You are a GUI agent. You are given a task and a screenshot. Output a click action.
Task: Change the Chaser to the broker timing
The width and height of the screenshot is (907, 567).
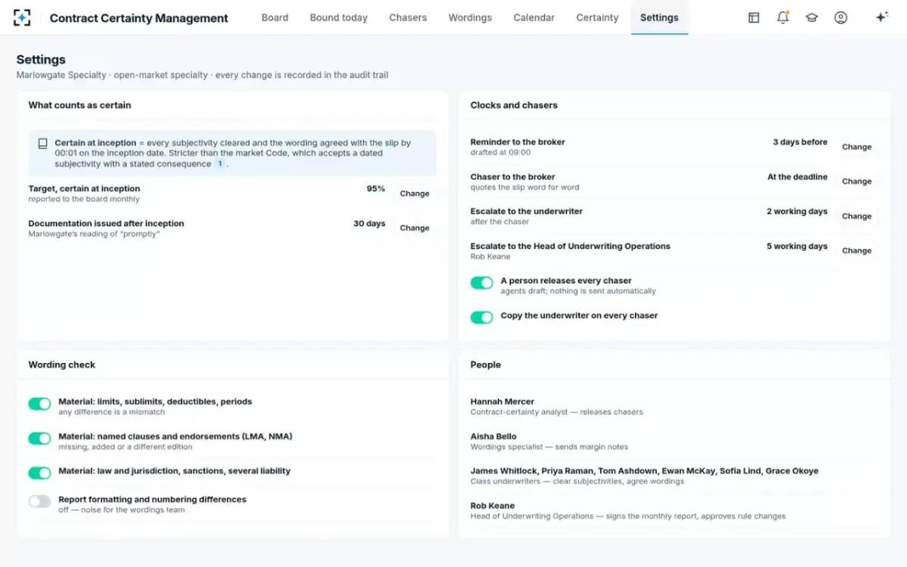tap(856, 181)
